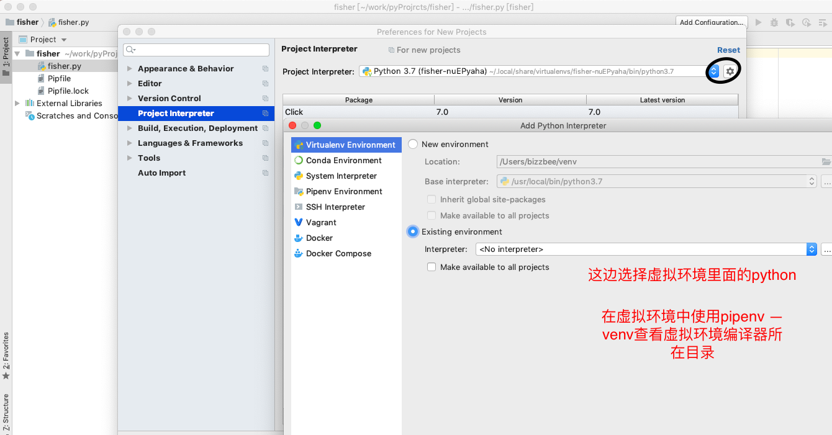Screen dimensions: 832x435
Task: Click browse button beside Base interpreter
Action: 826,181
